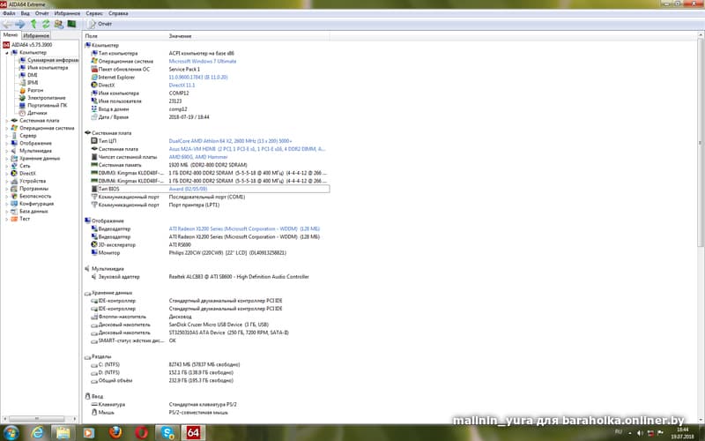Viewport: 705px width, 441px height.
Task: Click the Back arrow toolbar icon
Action: tap(7, 24)
